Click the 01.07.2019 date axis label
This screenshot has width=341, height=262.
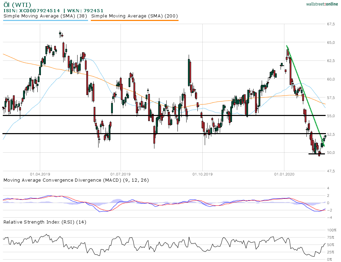120,174
